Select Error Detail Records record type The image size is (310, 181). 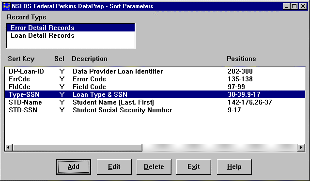click(x=71, y=28)
